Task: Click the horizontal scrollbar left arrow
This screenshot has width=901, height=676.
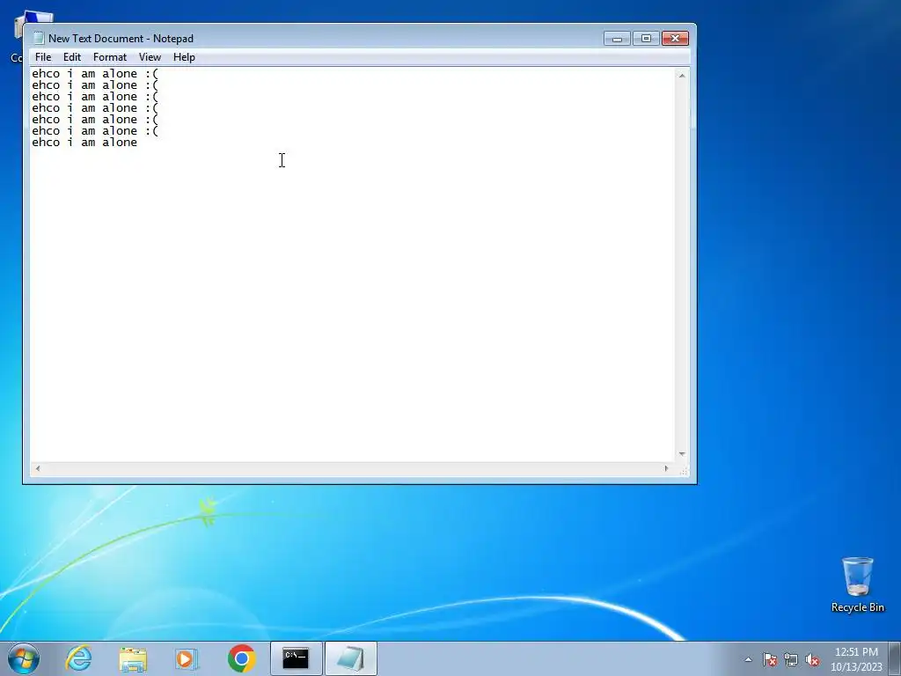Action: [38, 468]
